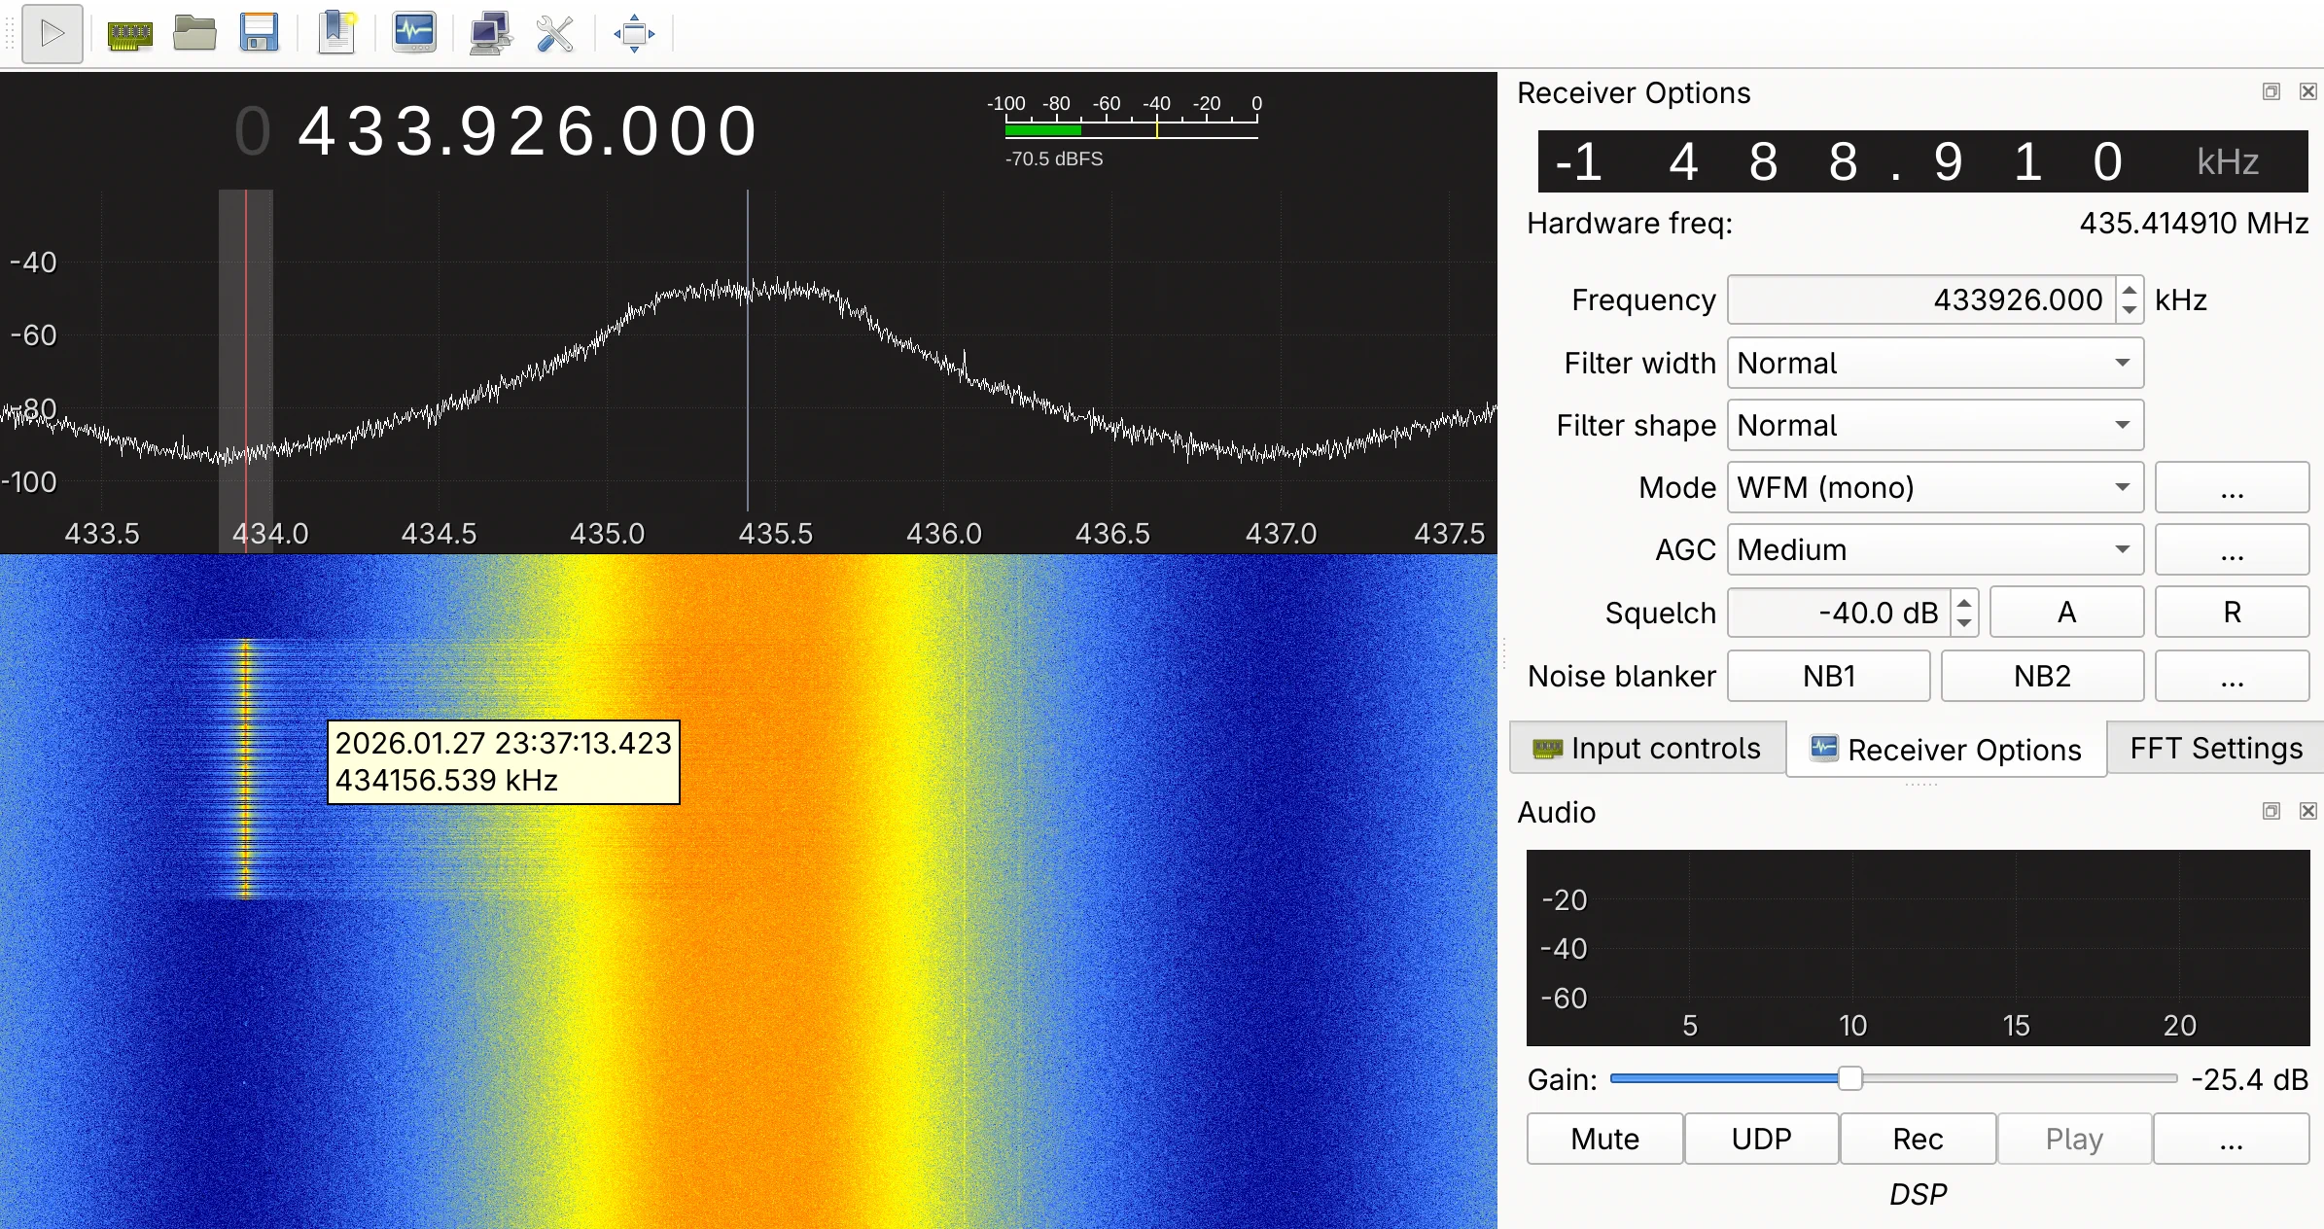Screen dimensions: 2324x1229
Task: Open the FFT Settings tab
Action: (x=2214, y=748)
